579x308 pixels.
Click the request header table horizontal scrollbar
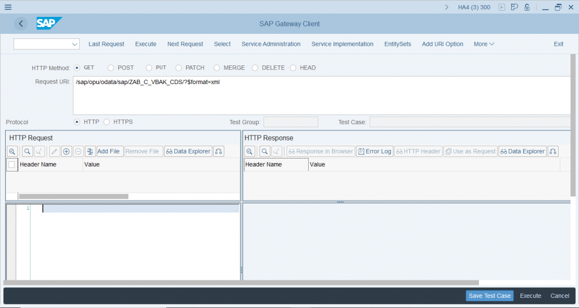pos(74,196)
